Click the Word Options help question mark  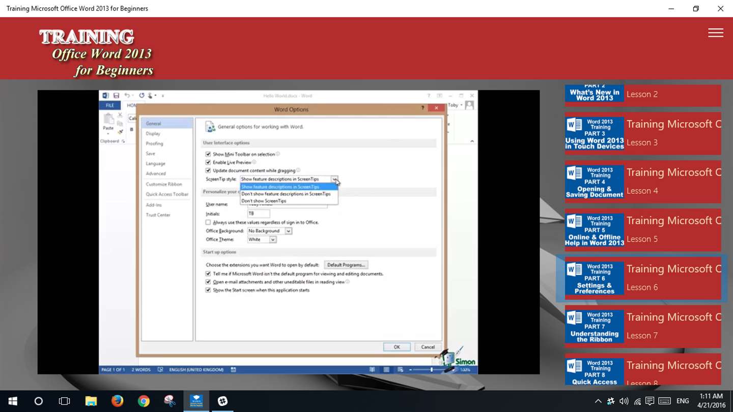[x=422, y=108]
